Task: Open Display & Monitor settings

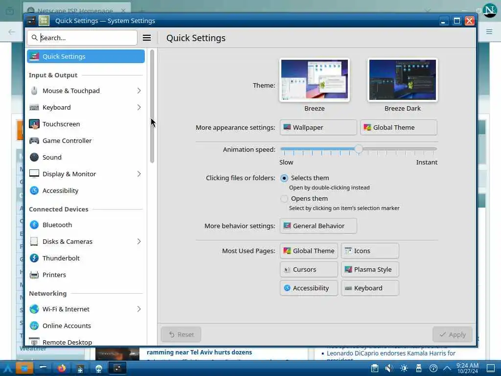Action: [86, 174]
